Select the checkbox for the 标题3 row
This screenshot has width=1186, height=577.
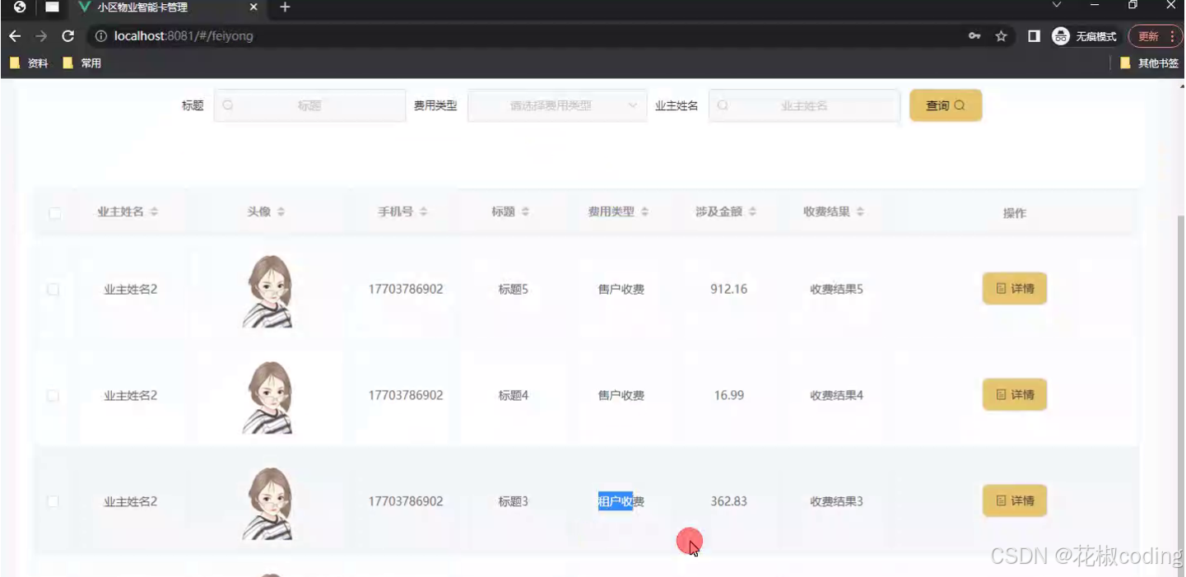53,501
